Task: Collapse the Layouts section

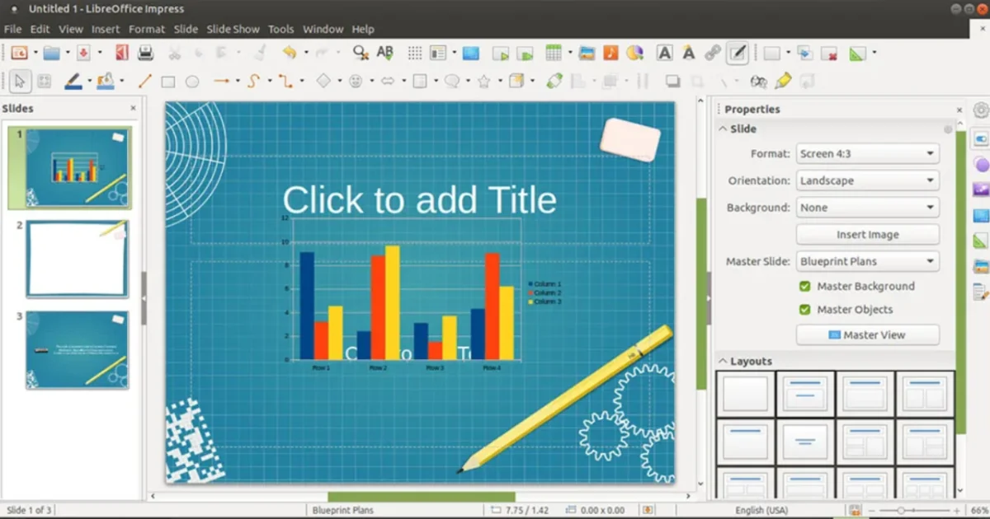Action: click(724, 362)
